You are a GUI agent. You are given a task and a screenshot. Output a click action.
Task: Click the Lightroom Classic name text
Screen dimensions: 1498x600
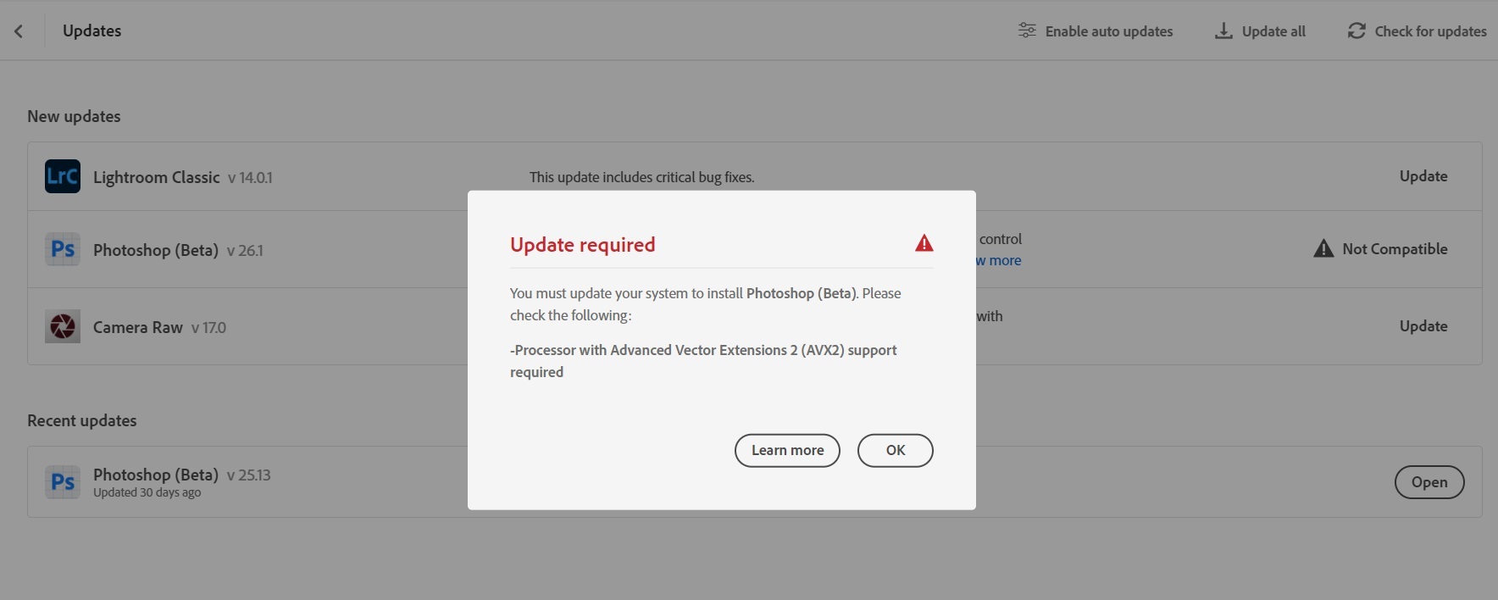[157, 177]
